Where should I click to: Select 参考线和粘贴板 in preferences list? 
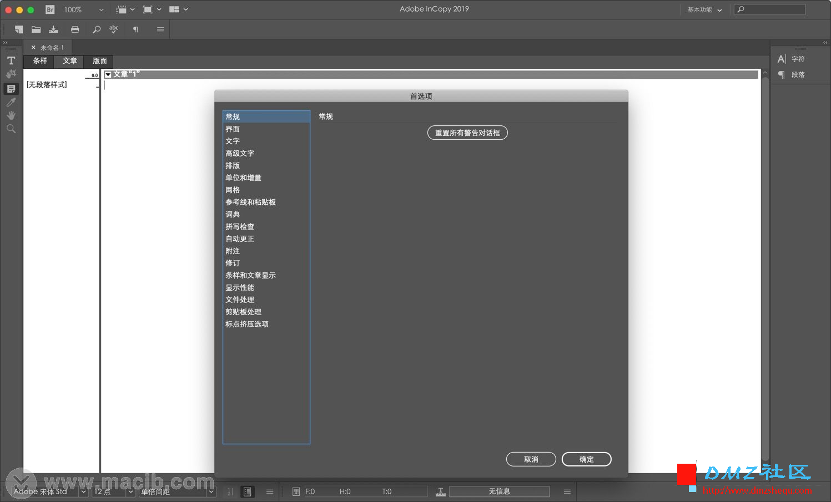pyautogui.click(x=266, y=202)
